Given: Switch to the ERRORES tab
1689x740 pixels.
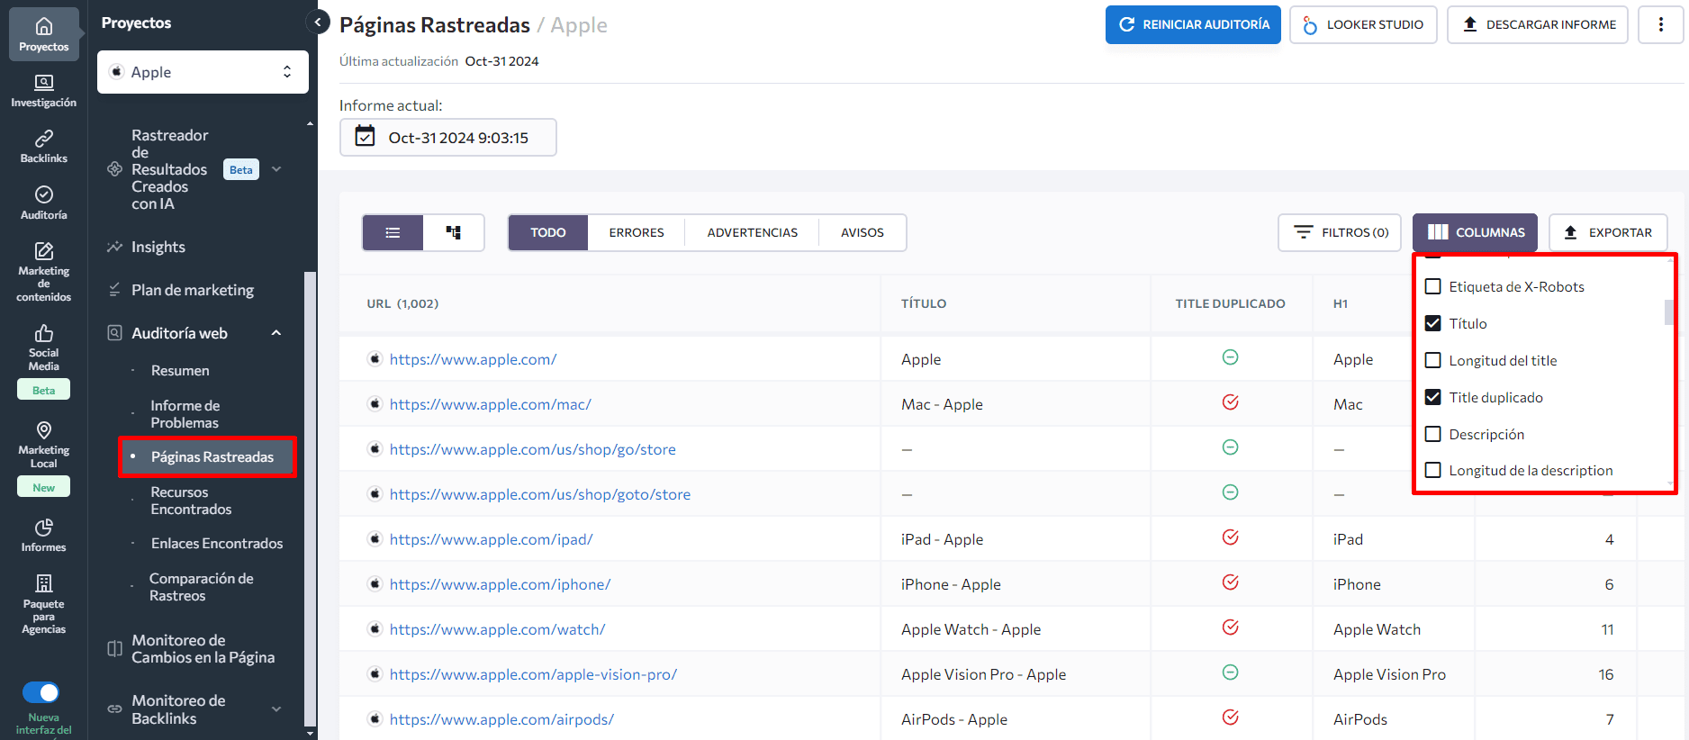Looking at the screenshot, I should 636,232.
